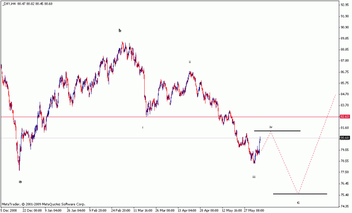Pick the 87.80 price level label
The image size is (352, 213).
click(345, 61)
